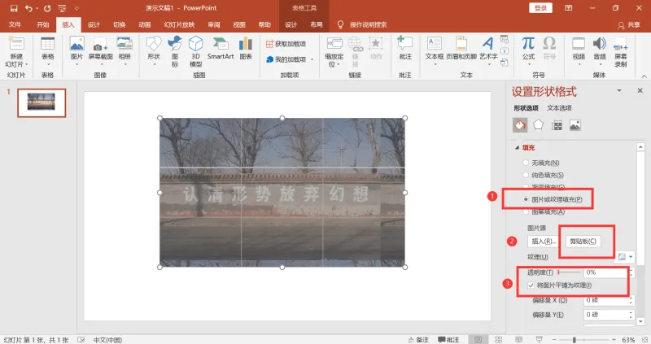
Task: Open the 相册 photo album tool
Action: 125,52
